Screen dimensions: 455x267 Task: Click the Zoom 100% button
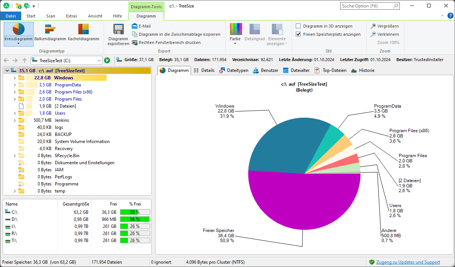(389, 42)
